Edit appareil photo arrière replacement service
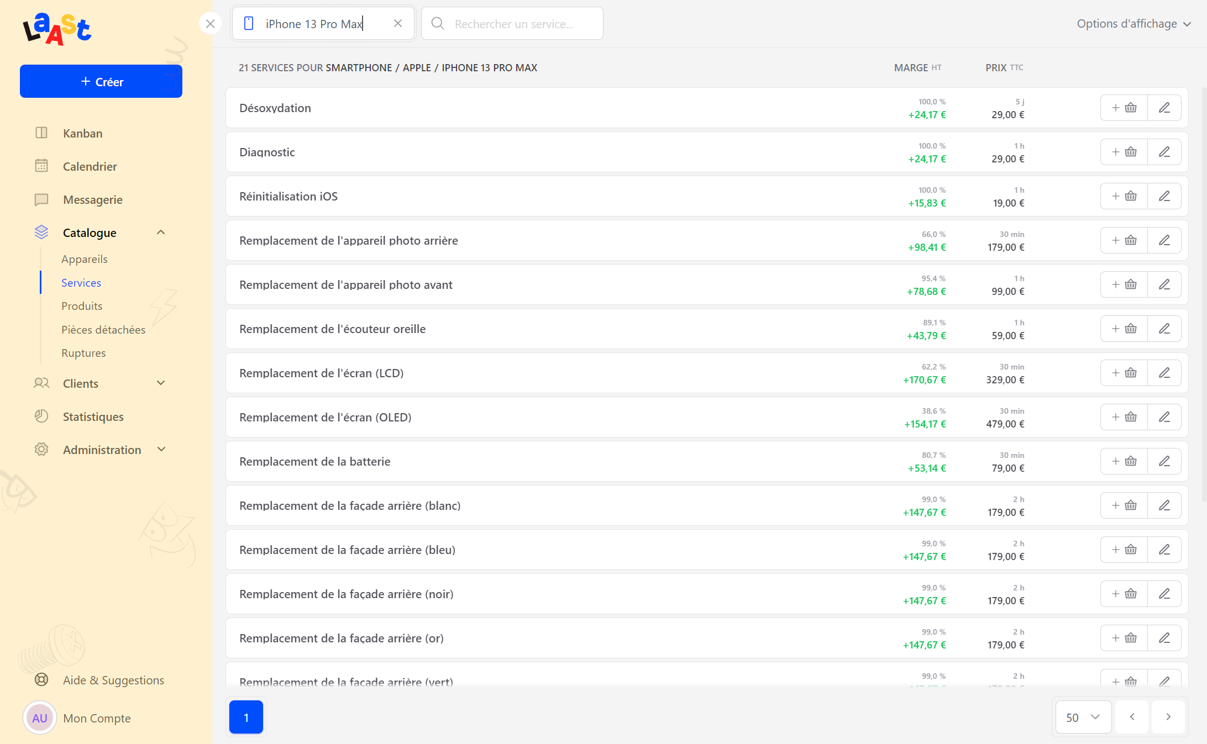Image resolution: width=1207 pixels, height=744 pixels. click(1164, 240)
